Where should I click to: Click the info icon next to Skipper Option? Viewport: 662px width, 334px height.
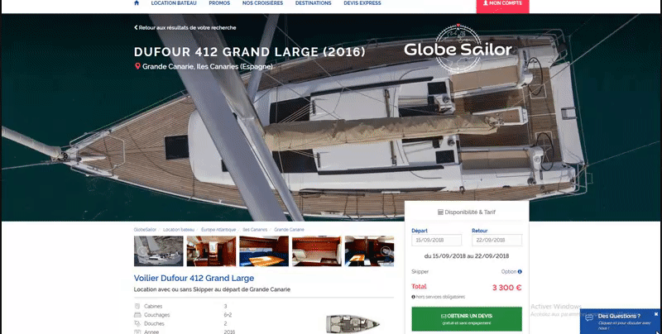520,272
